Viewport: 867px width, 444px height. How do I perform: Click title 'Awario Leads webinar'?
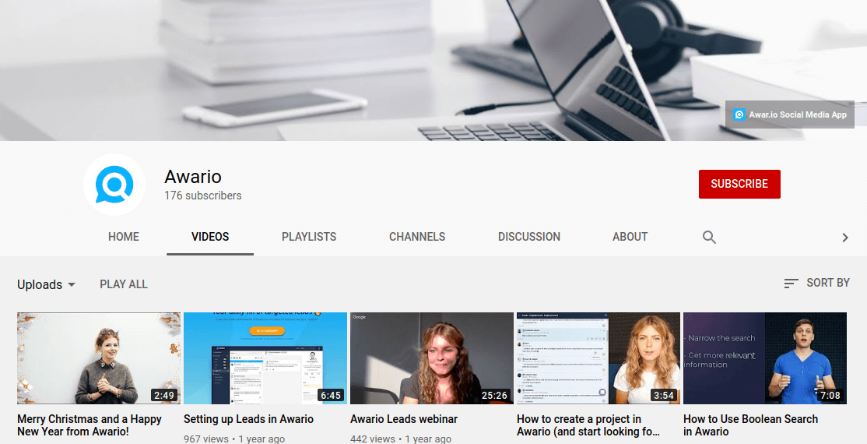(x=404, y=419)
